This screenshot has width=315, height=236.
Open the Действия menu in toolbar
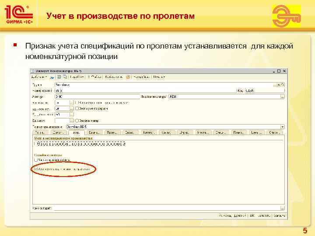point(39,77)
